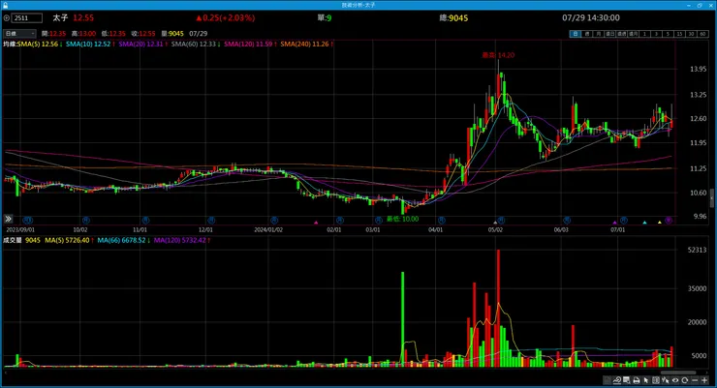The width and height of the screenshot is (717, 388).
Task: Click the split-layout icon in bottom toolbar
Action: click(x=656, y=380)
